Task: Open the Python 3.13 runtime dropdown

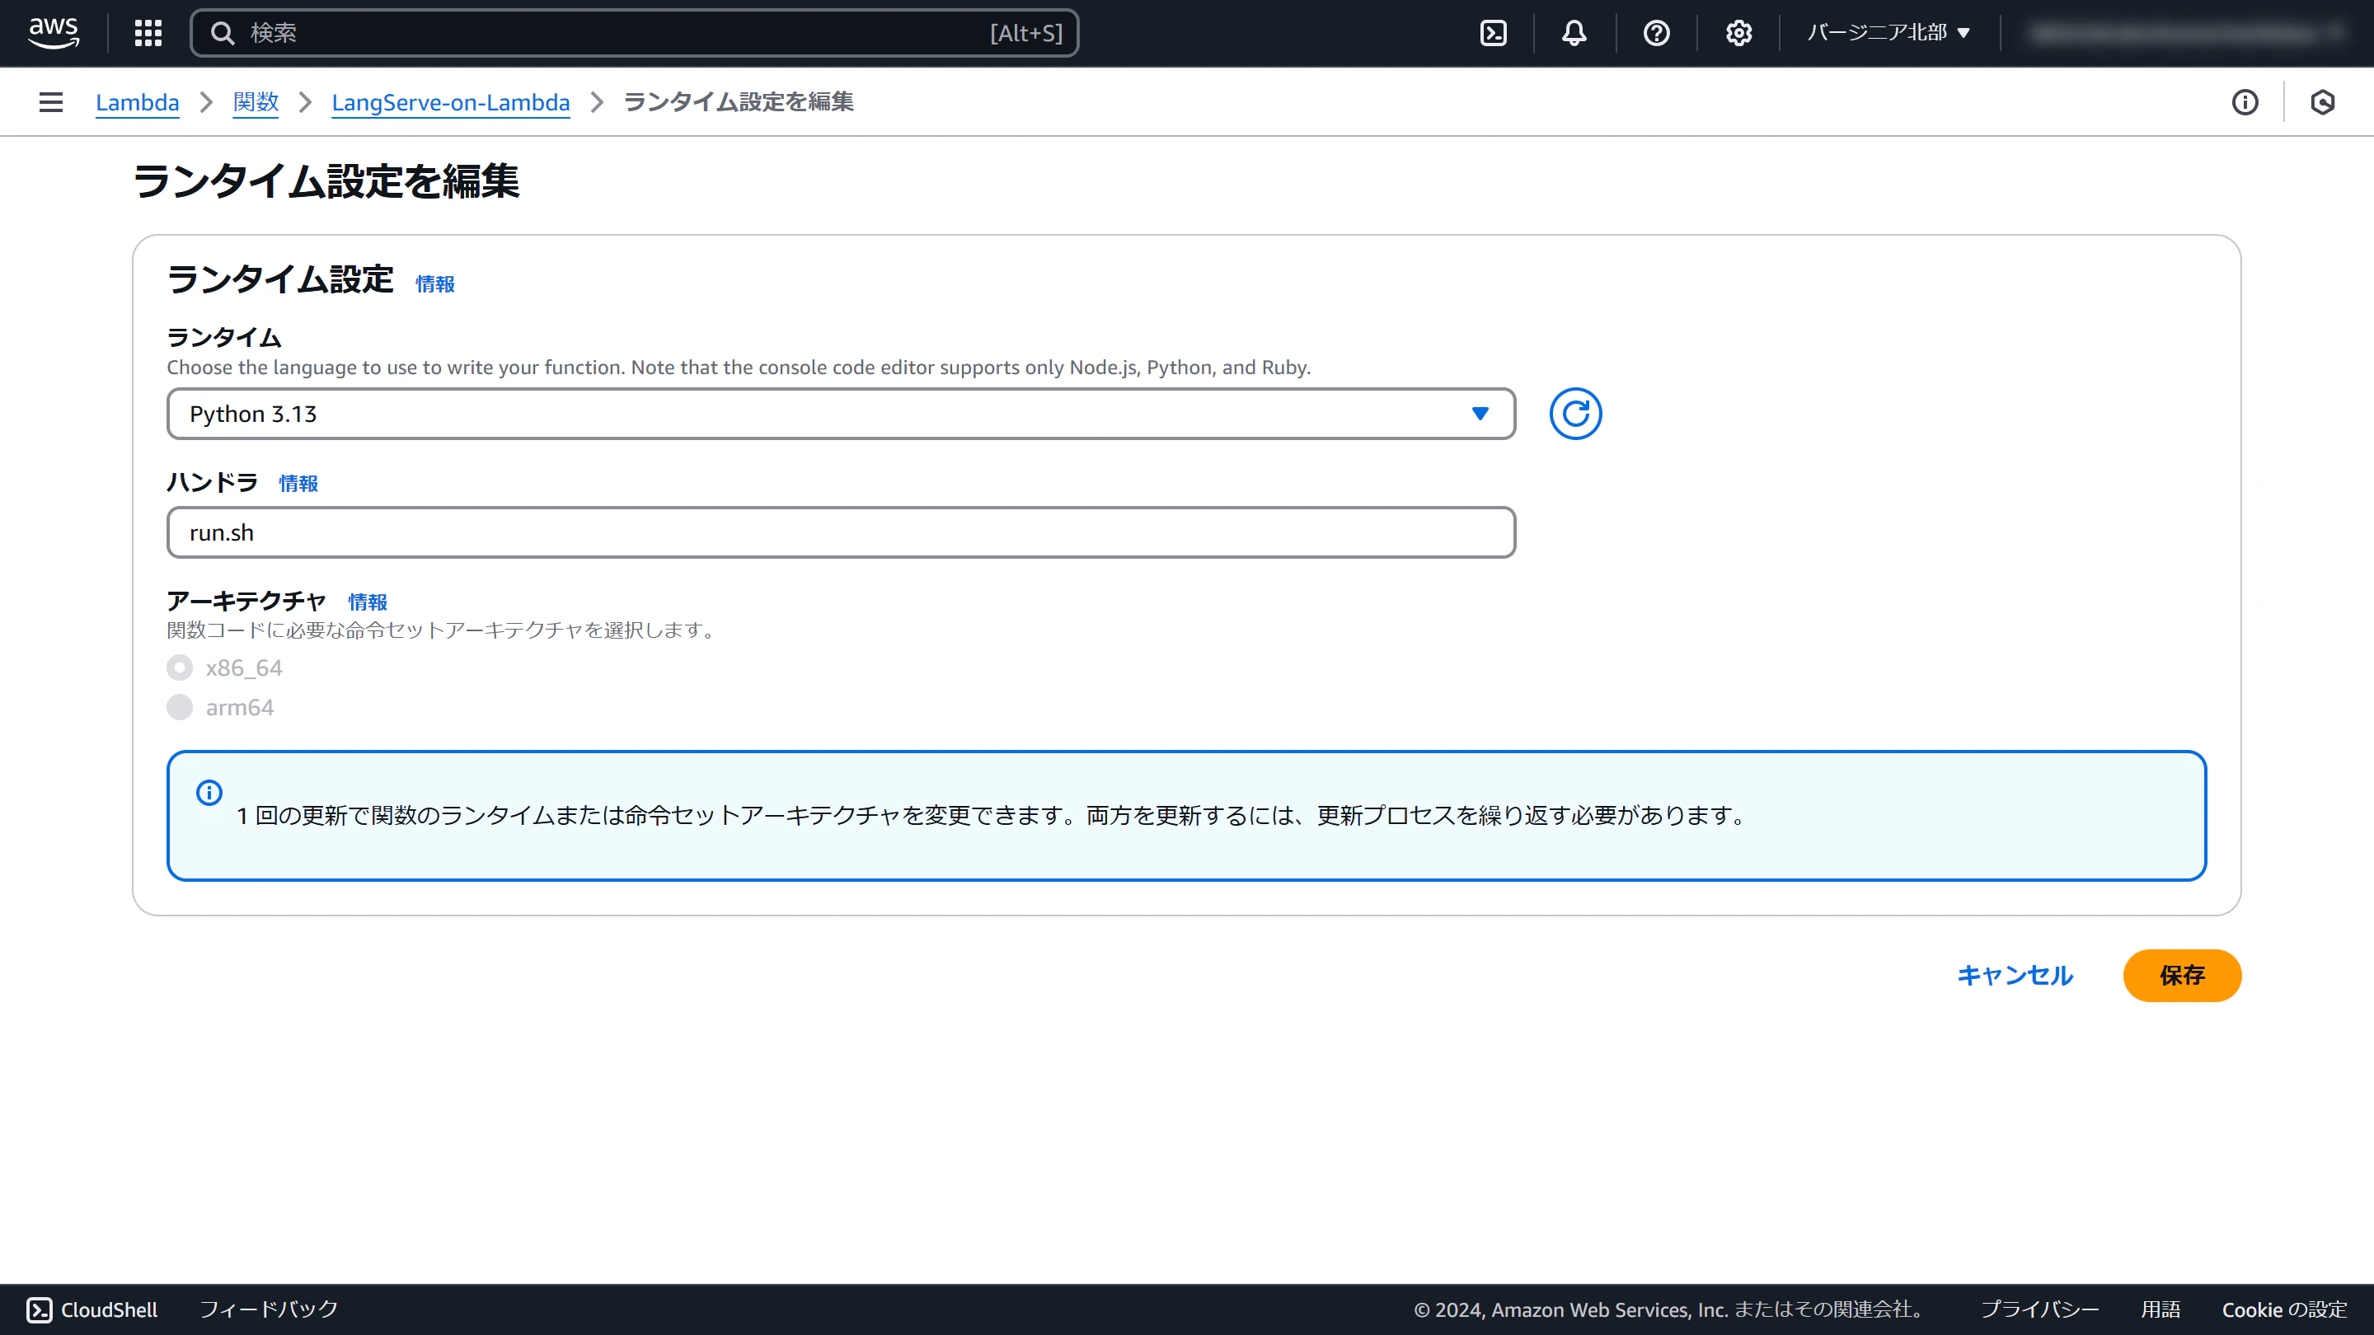Action: (x=841, y=414)
